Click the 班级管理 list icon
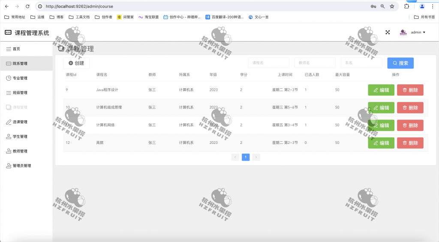Image resolution: width=439 pixels, height=242 pixels. click(x=9, y=93)
